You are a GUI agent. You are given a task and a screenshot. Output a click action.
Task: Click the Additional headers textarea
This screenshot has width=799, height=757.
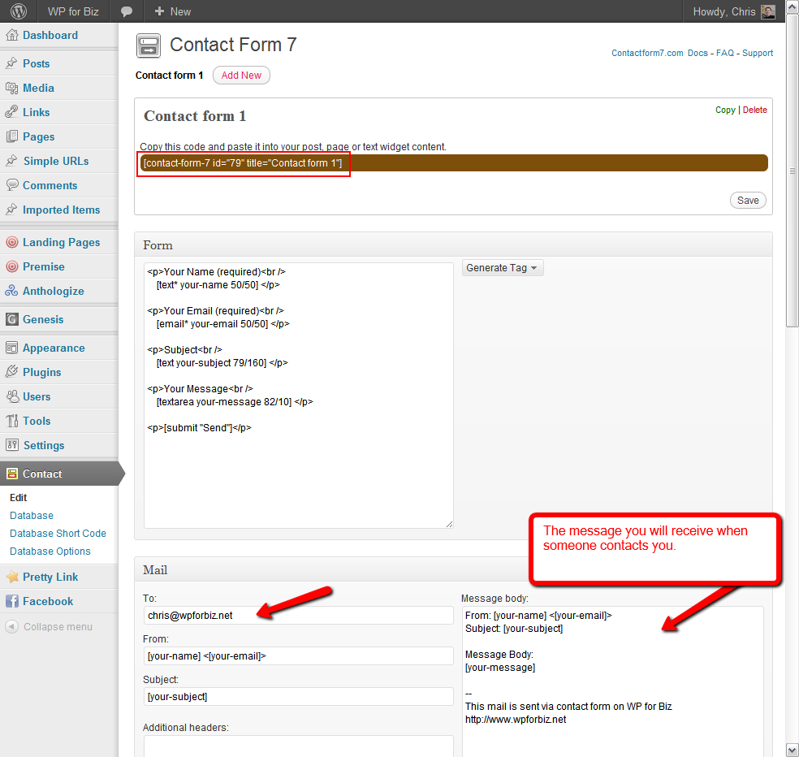299,746
